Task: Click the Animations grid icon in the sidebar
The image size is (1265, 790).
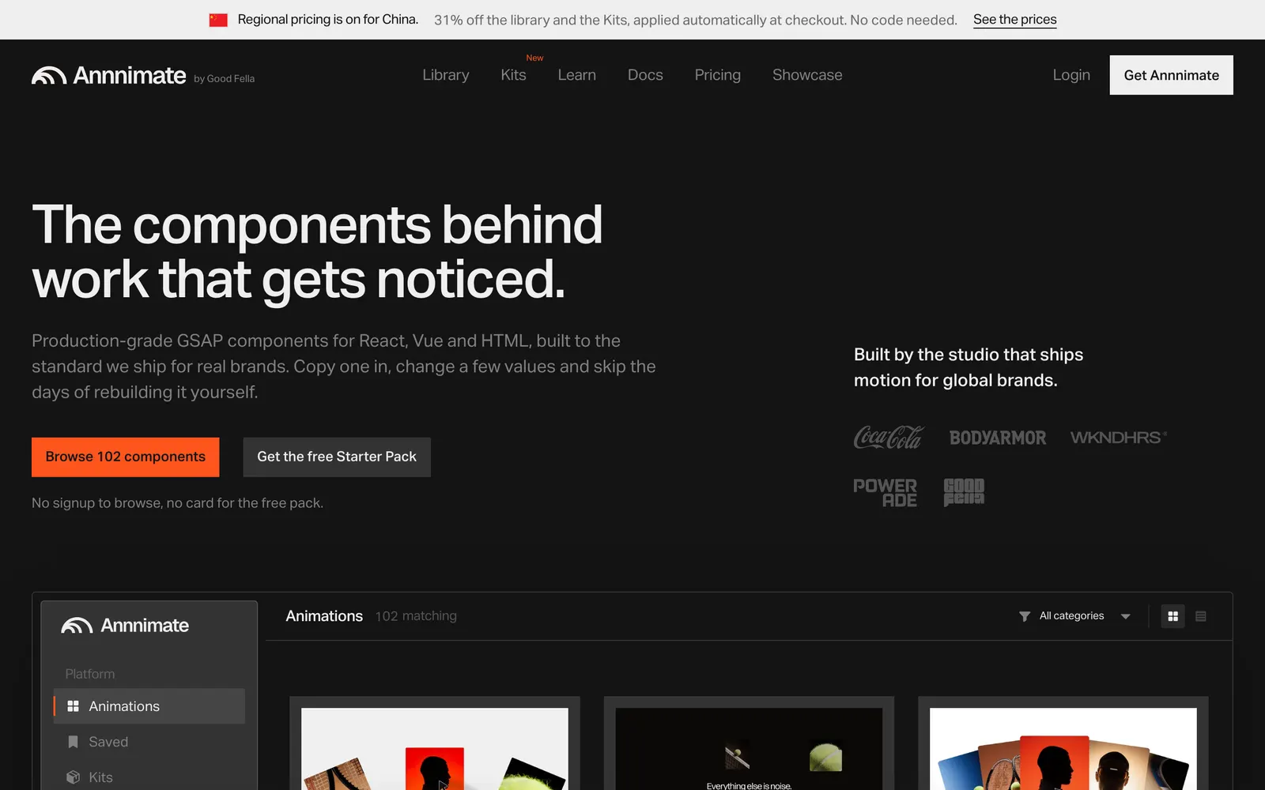Action: click(x=73, y=706)
